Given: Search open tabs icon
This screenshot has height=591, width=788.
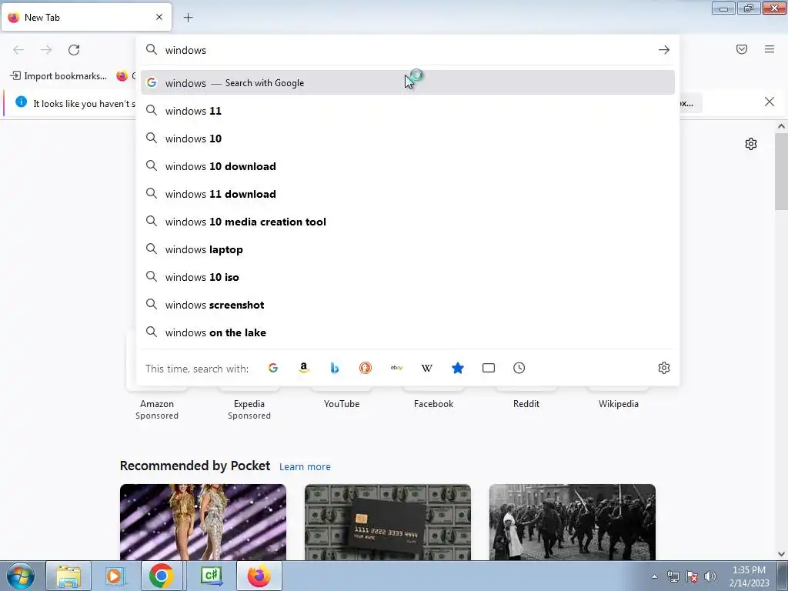Looking at the screenshot, I should 489,368.
